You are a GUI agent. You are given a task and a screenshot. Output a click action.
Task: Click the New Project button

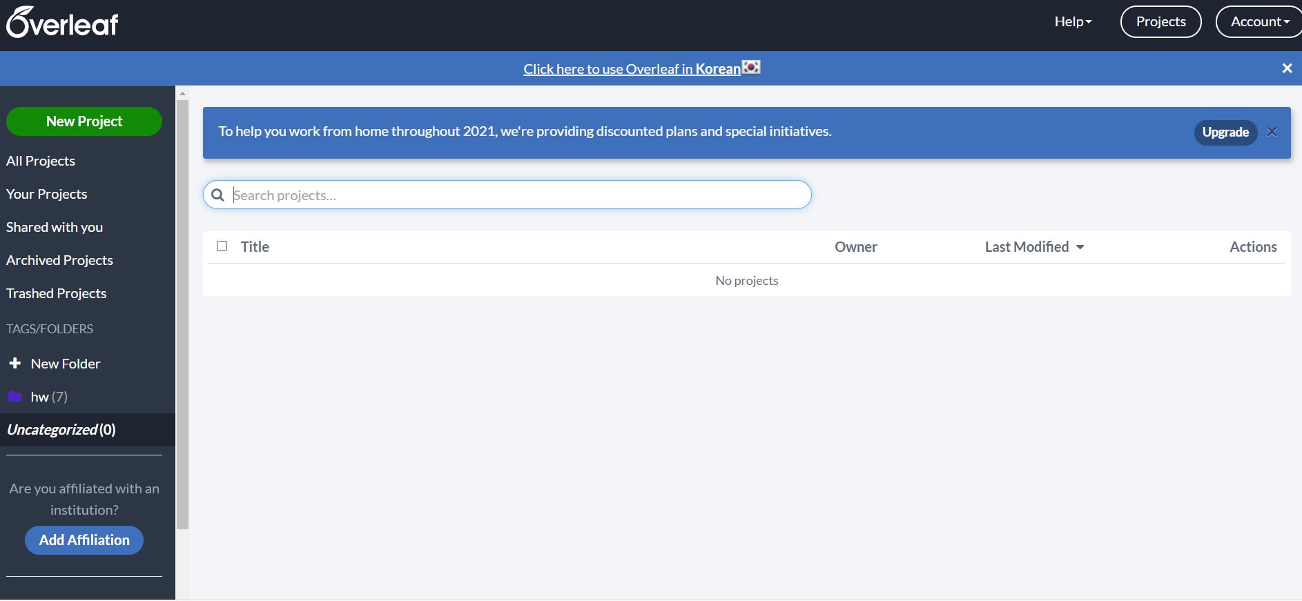click(84, 121)
